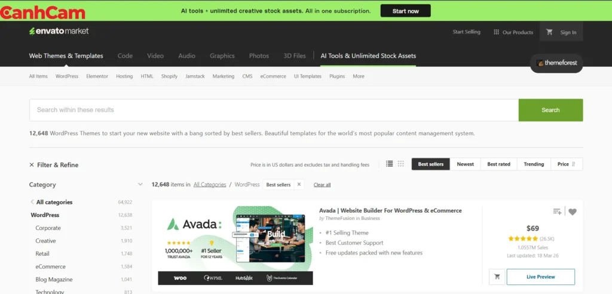The height and width of the screenshot is (294, 612).
Task: Select the eCommerce subcategory in sidebar
Action: pyautogui.click(x=50, y=267)
